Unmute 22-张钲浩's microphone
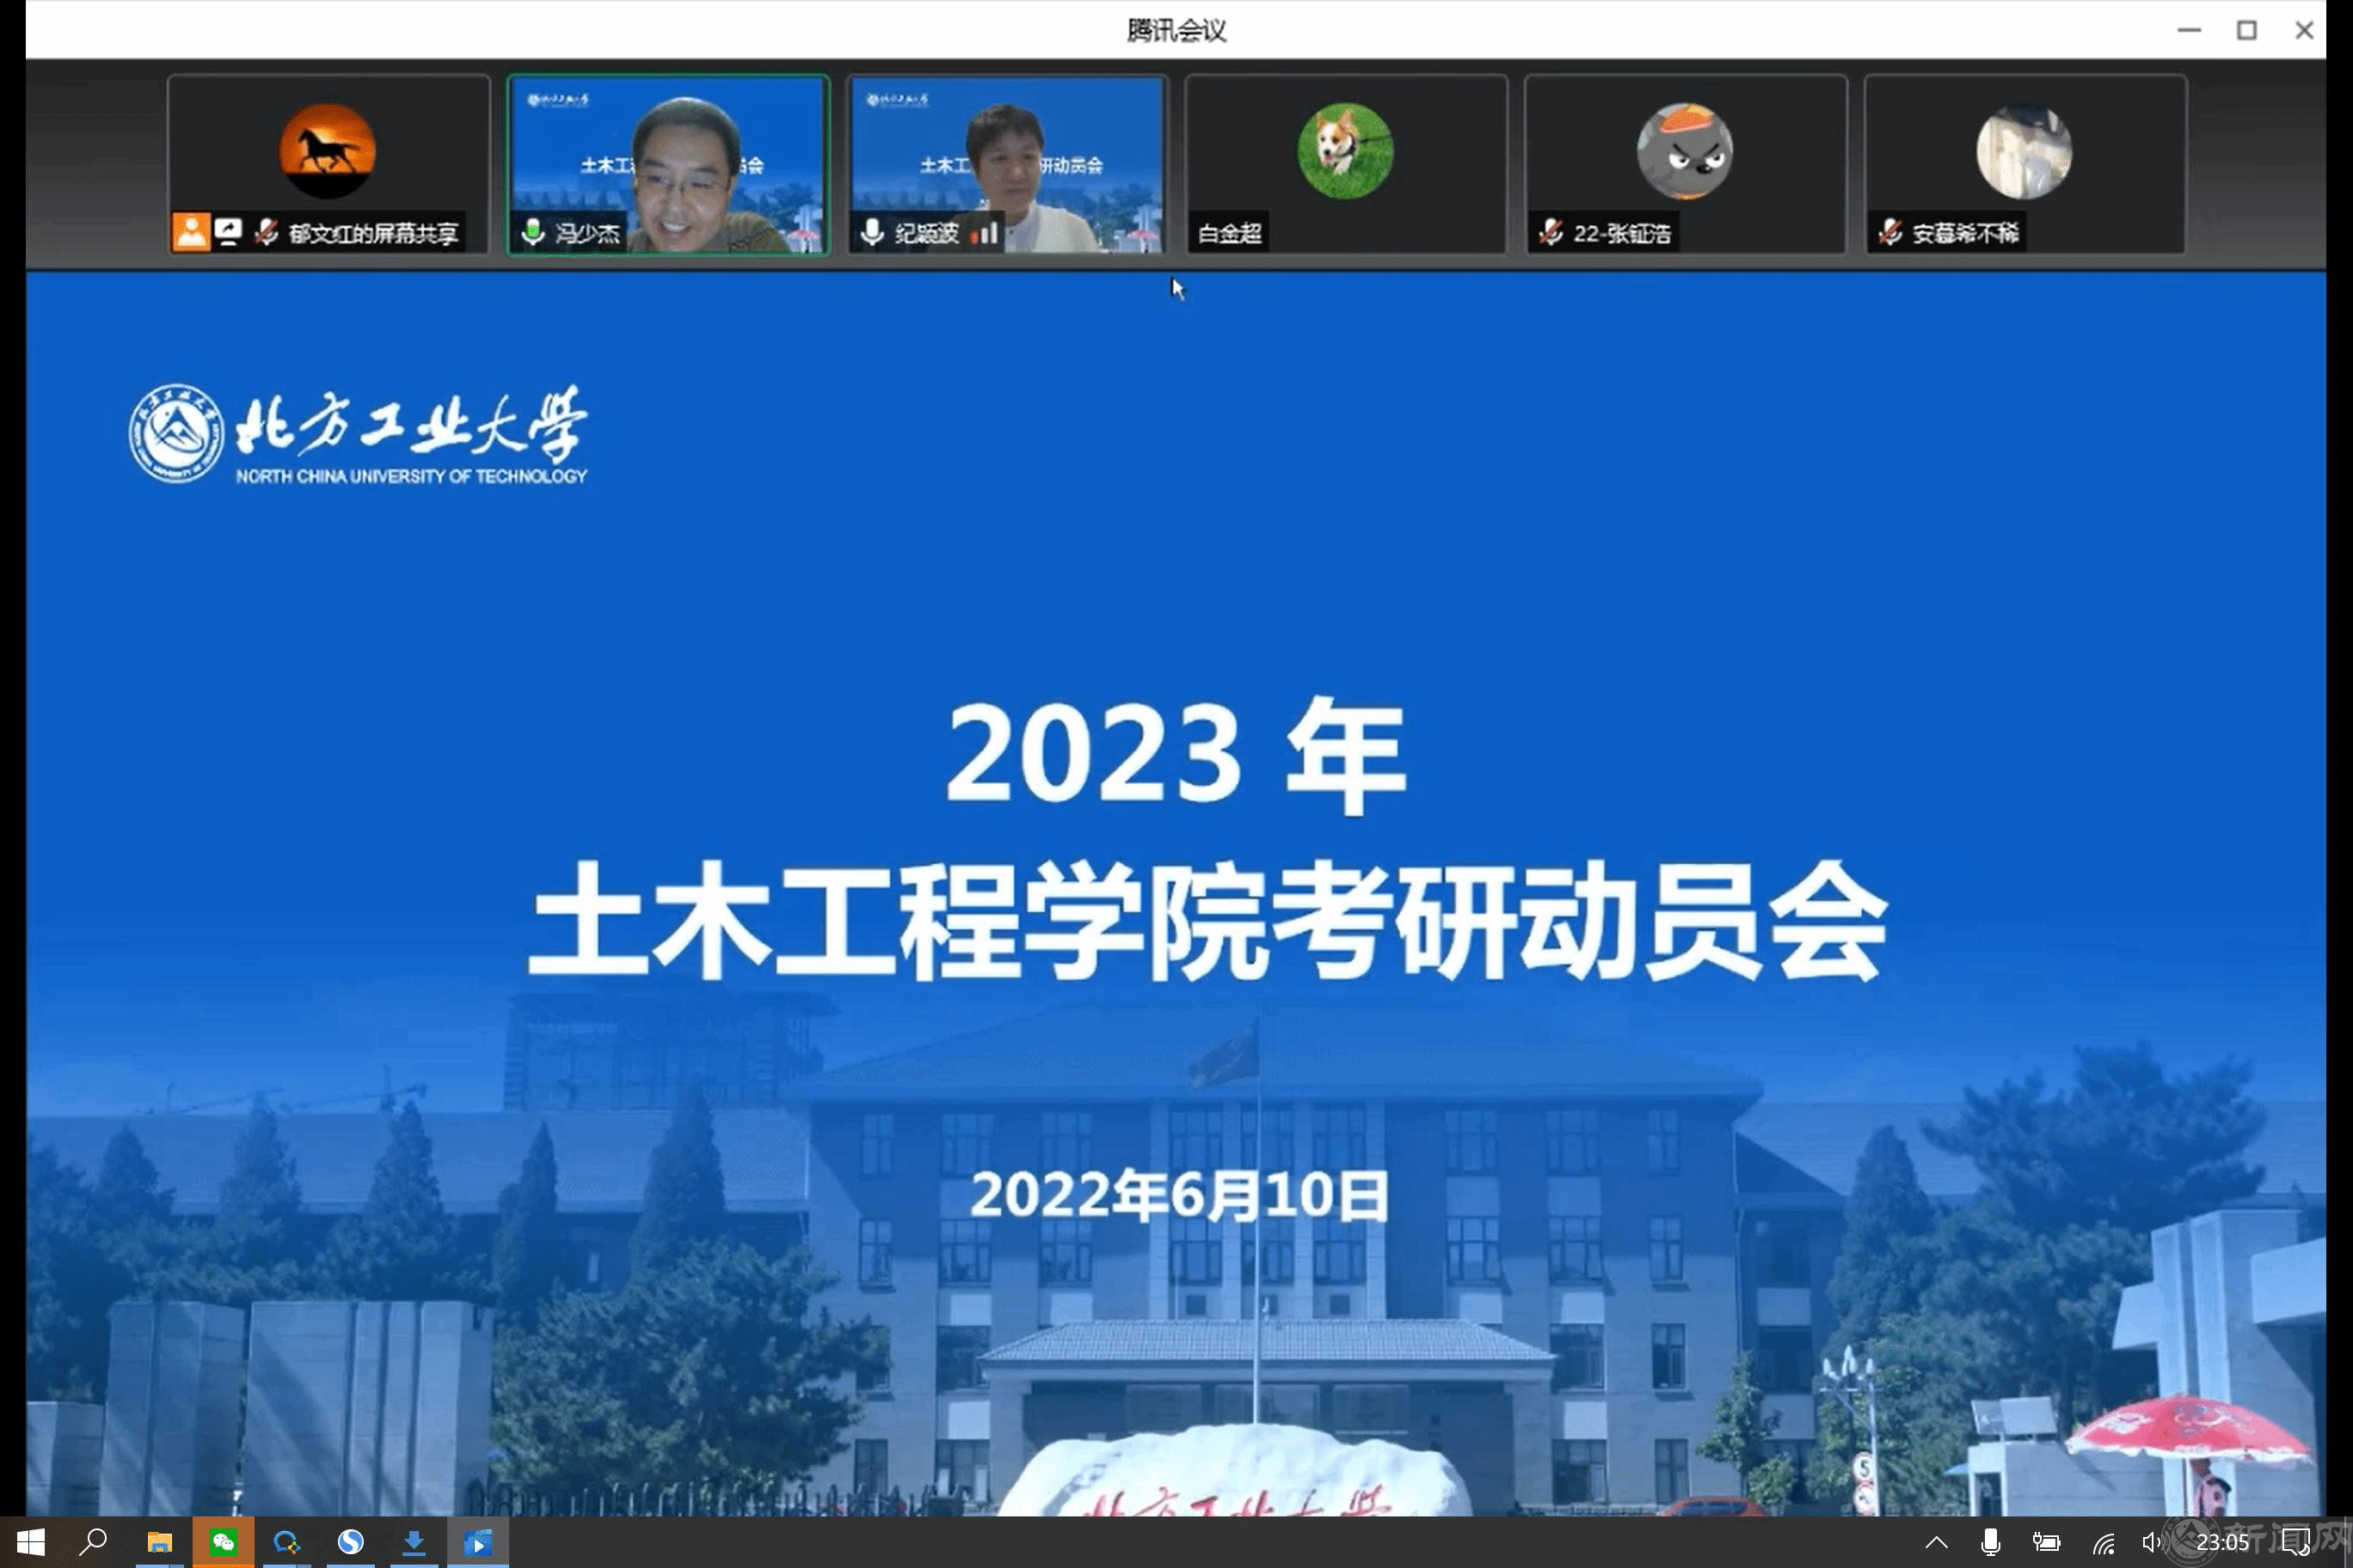Image resolution: width=2353 pixels, height=1568 pixels. point(1550,234)
